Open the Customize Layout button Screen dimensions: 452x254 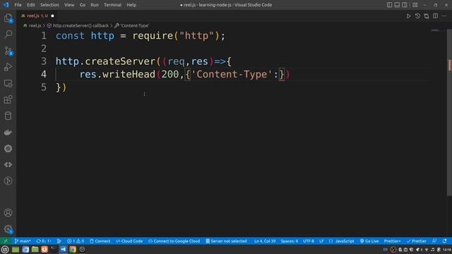415,5
